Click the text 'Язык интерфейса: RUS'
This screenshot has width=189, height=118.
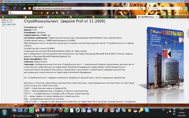(35, 59)
